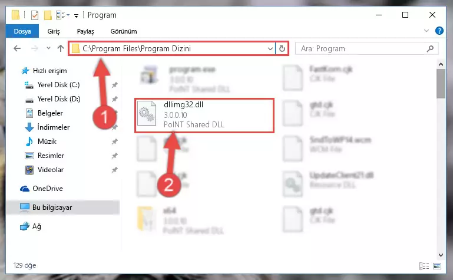
Task: Refresh the current folder view
Action: pyautogui.click(x=282, y=48)
